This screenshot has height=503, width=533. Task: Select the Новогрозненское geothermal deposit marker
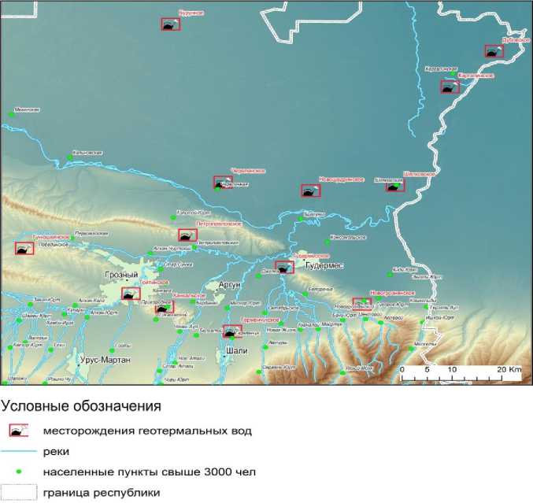click(362, 304)
